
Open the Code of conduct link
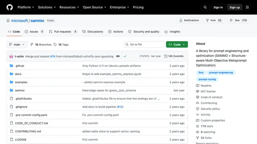212,97
